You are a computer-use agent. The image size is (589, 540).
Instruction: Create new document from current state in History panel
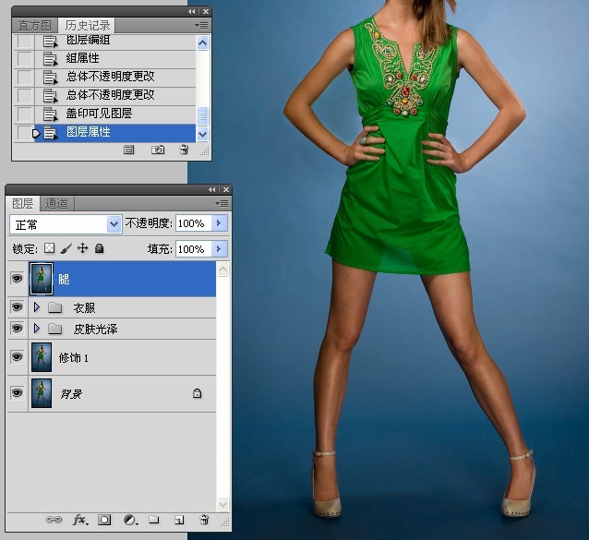point(129,150)
